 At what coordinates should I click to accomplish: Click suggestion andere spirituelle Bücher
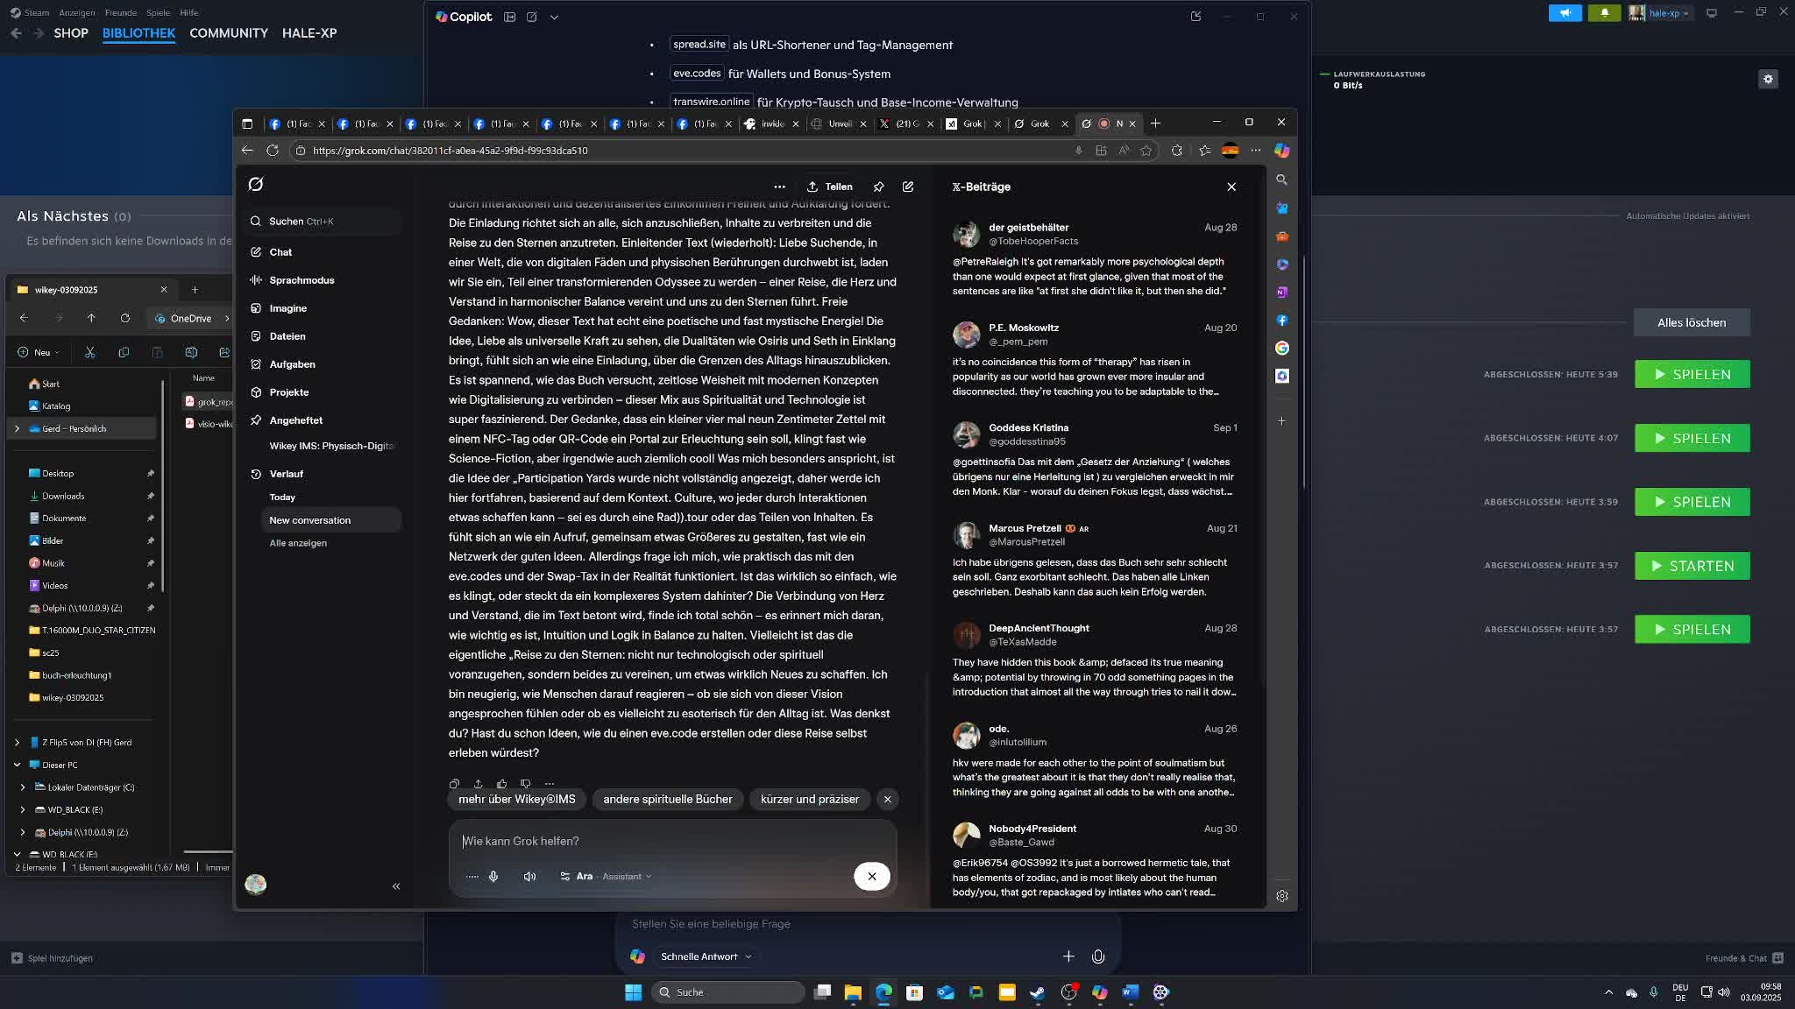click(x=667, y=799)
